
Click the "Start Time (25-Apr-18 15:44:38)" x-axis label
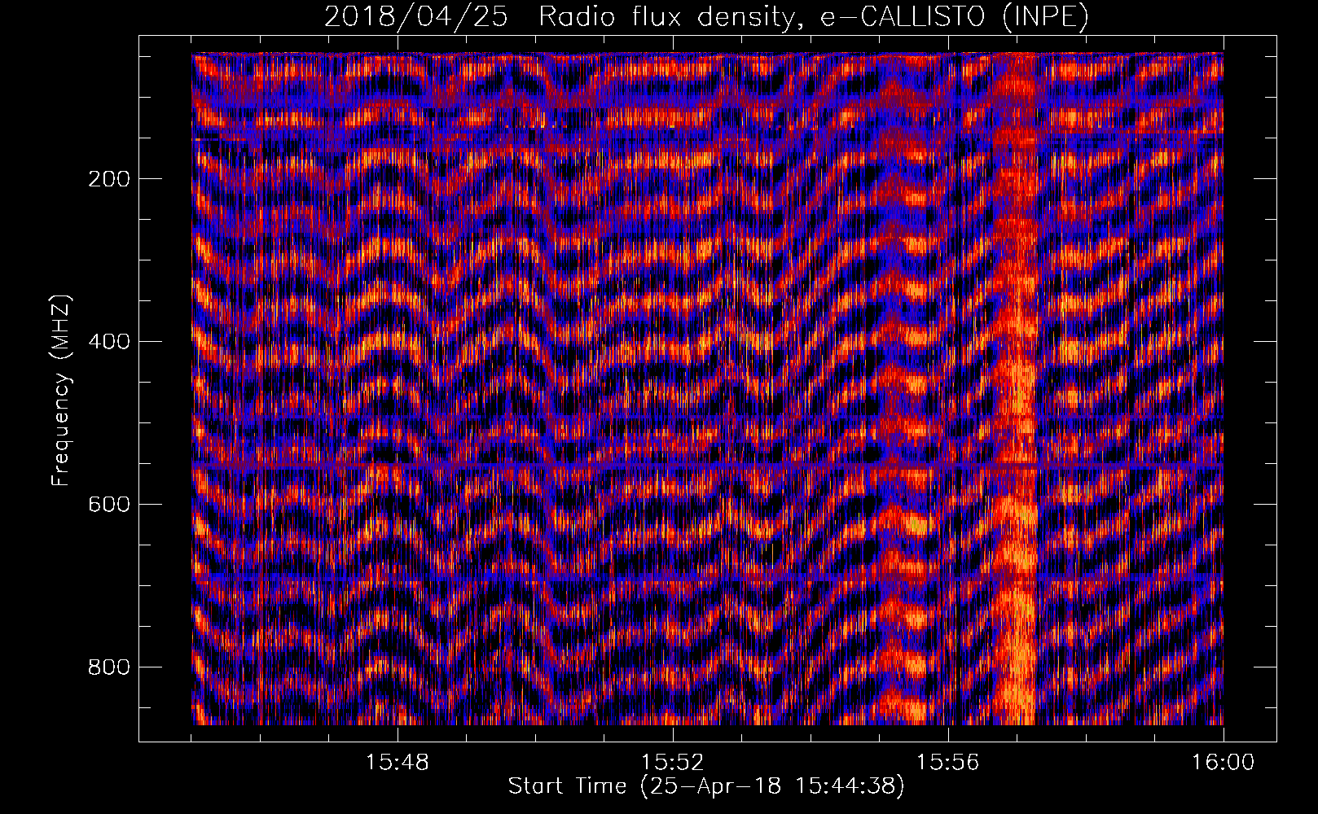point(706,786)
